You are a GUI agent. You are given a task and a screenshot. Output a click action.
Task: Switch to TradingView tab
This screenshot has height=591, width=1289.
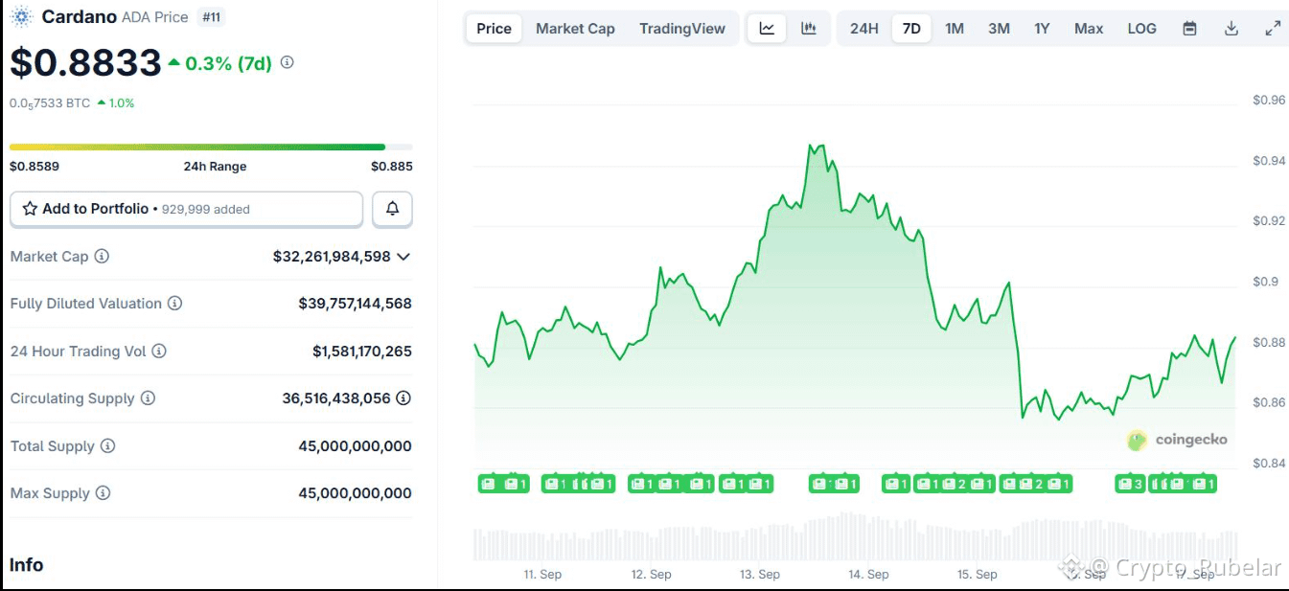(x=682, y=29)
